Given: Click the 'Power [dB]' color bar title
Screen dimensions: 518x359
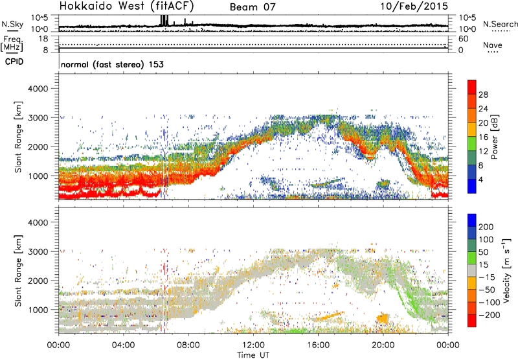Looking at the screenshot, I should coord(494,137).
